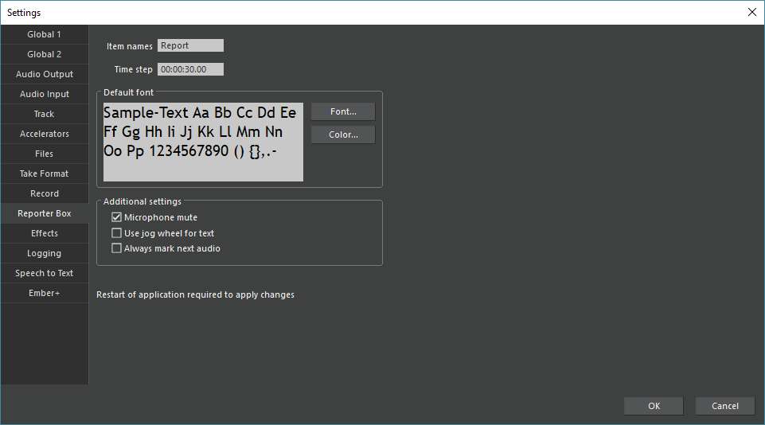Disable the Microphone mute checkbox
This screenshot has height=425, width=765.
(x=117, y=217)
